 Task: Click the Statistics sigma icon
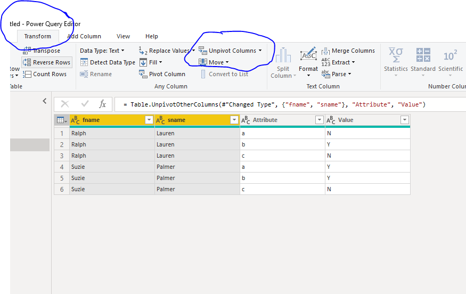point(396,55)
